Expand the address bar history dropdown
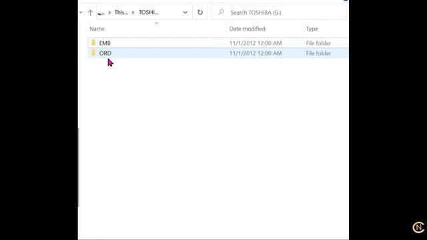 (x=185, y=13)
